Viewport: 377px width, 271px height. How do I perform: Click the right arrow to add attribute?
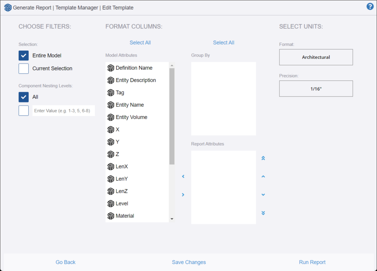pos(183,195)
